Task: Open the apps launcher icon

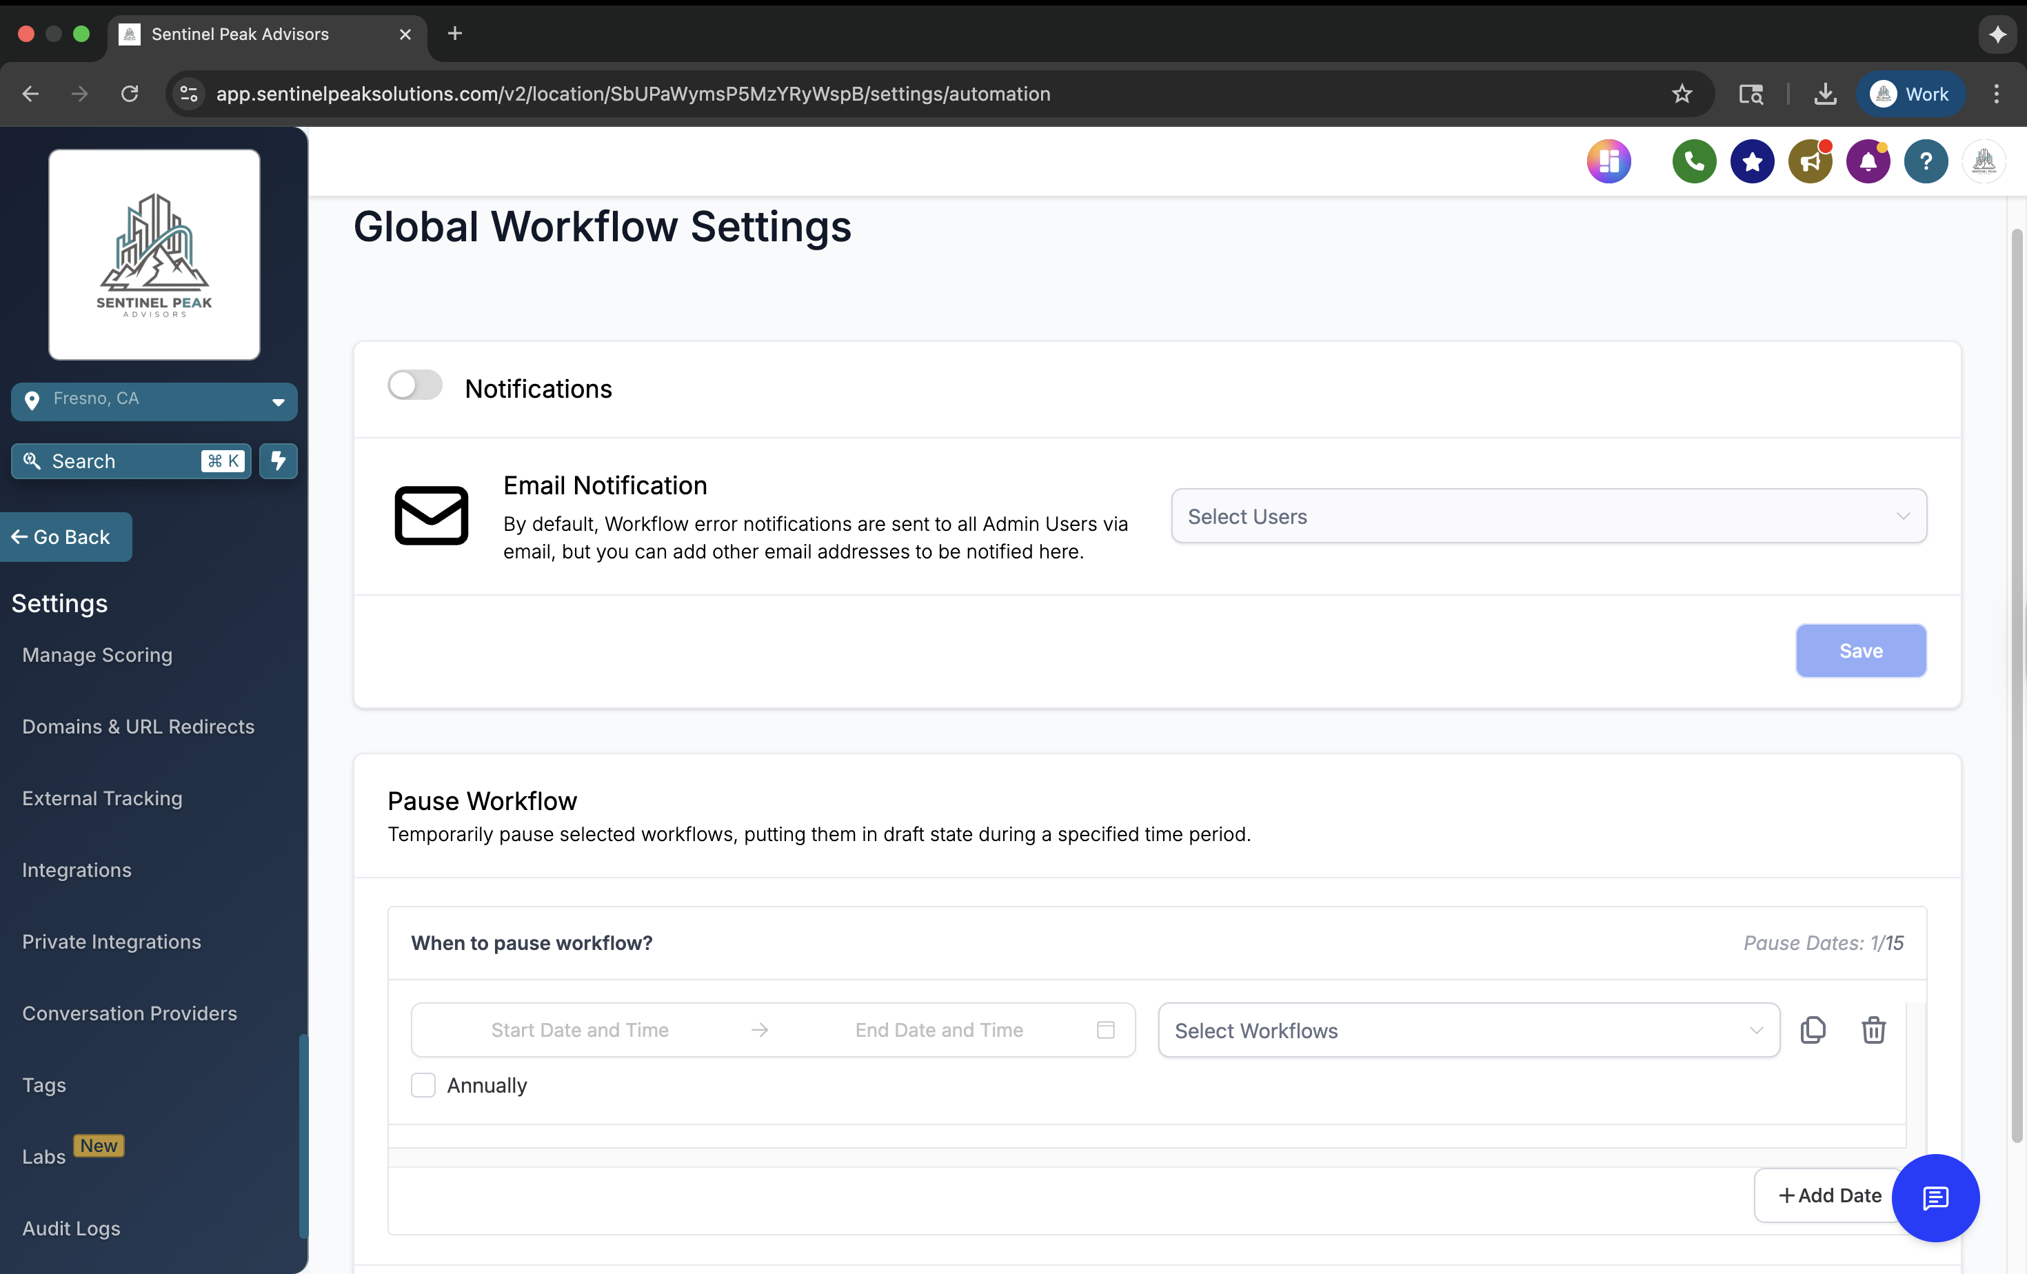Action: click(1609, 161)
